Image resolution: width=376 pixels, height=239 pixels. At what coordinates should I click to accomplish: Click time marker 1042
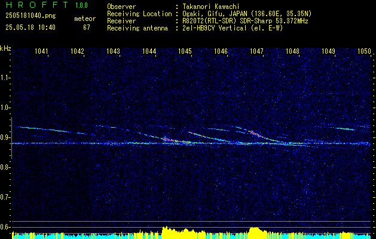point(78,51)
